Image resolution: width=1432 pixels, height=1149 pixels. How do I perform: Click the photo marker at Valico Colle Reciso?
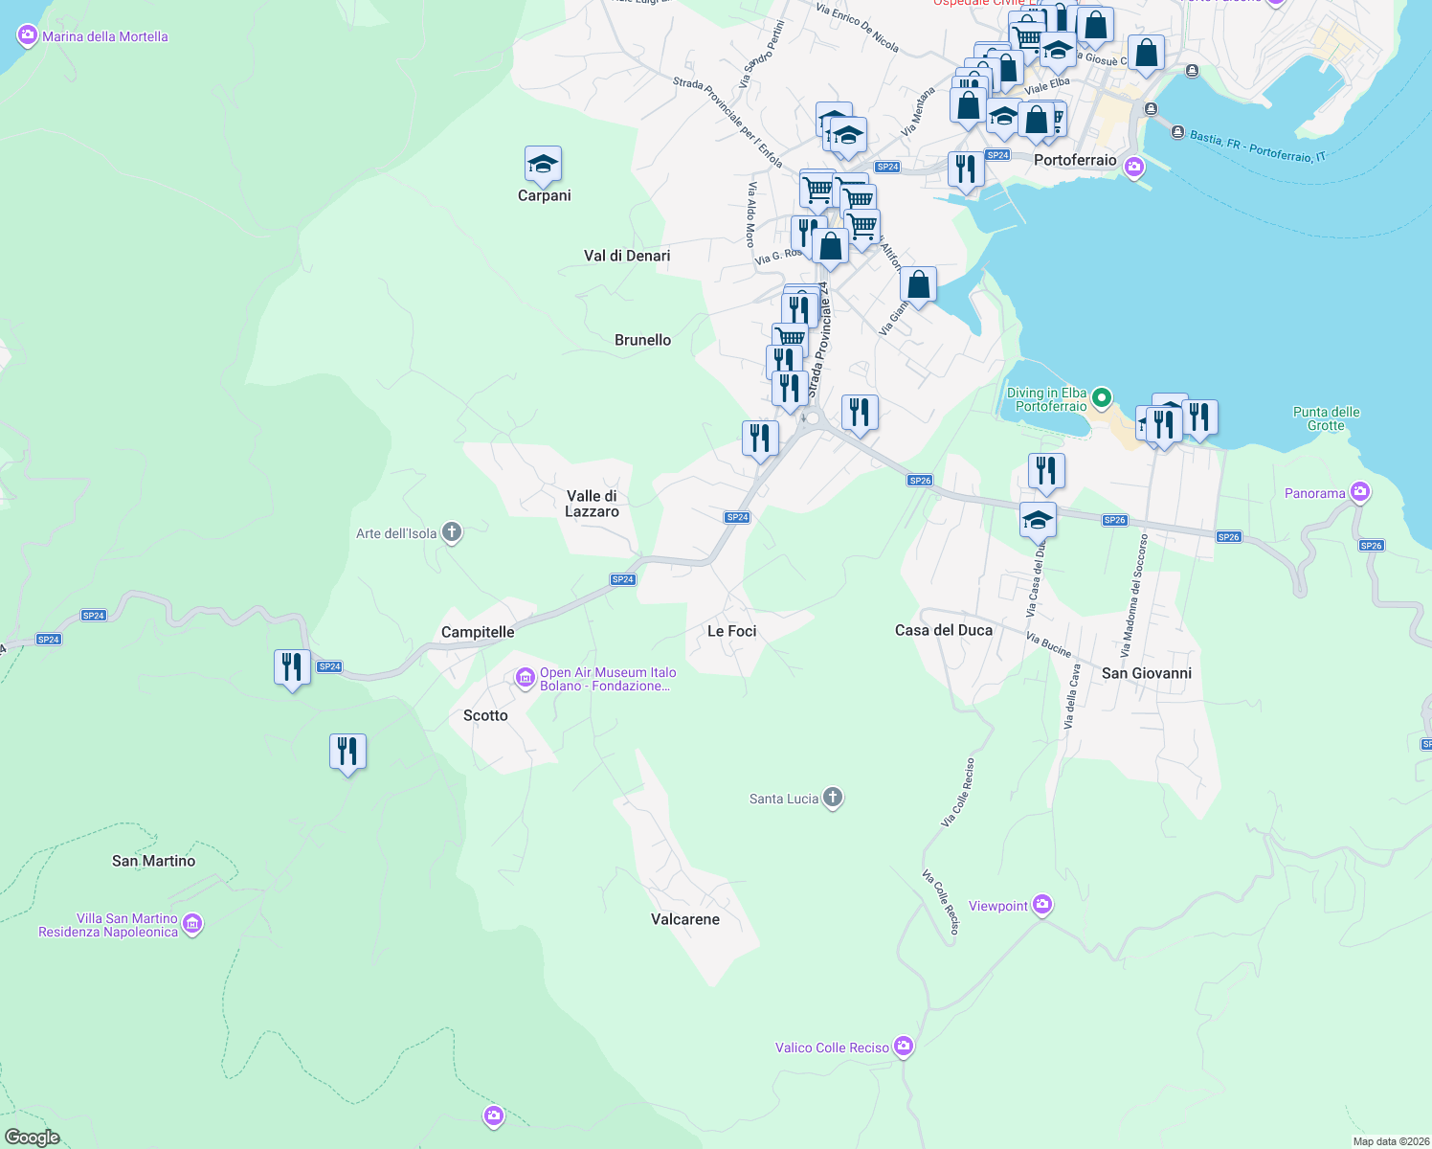[x=902, y=1046]
